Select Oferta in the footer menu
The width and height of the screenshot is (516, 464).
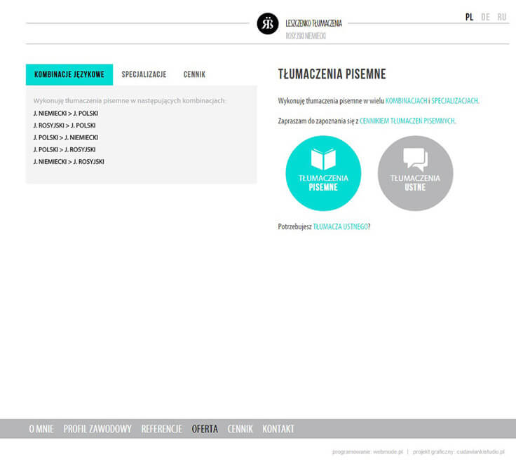point(205,429)
